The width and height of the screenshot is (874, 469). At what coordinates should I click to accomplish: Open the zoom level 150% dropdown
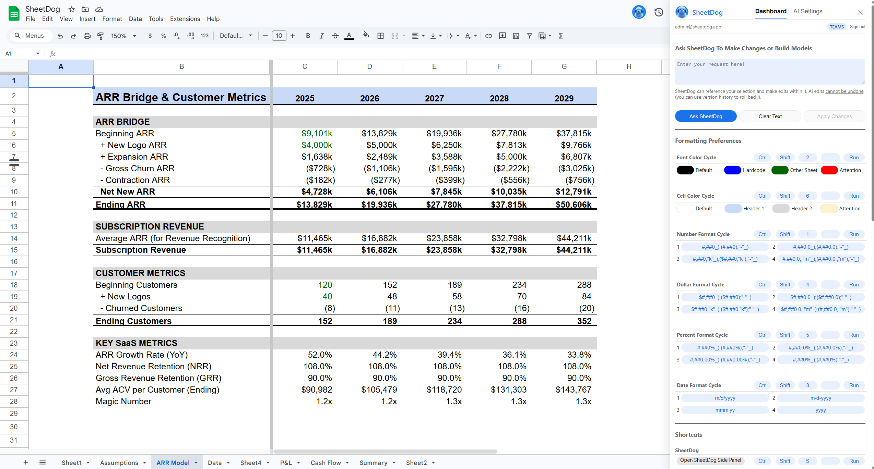123,36
